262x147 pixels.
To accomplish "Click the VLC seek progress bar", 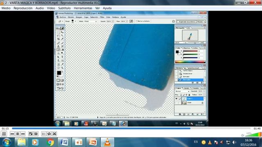I will tap(131, 128).
